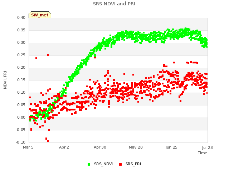Click the 0.35 y-axis tick label
The height and width of the screenshot is (171, 229).
coord(21,30)
